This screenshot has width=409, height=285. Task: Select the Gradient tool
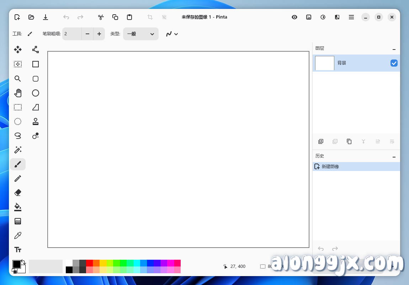[18, 221]
